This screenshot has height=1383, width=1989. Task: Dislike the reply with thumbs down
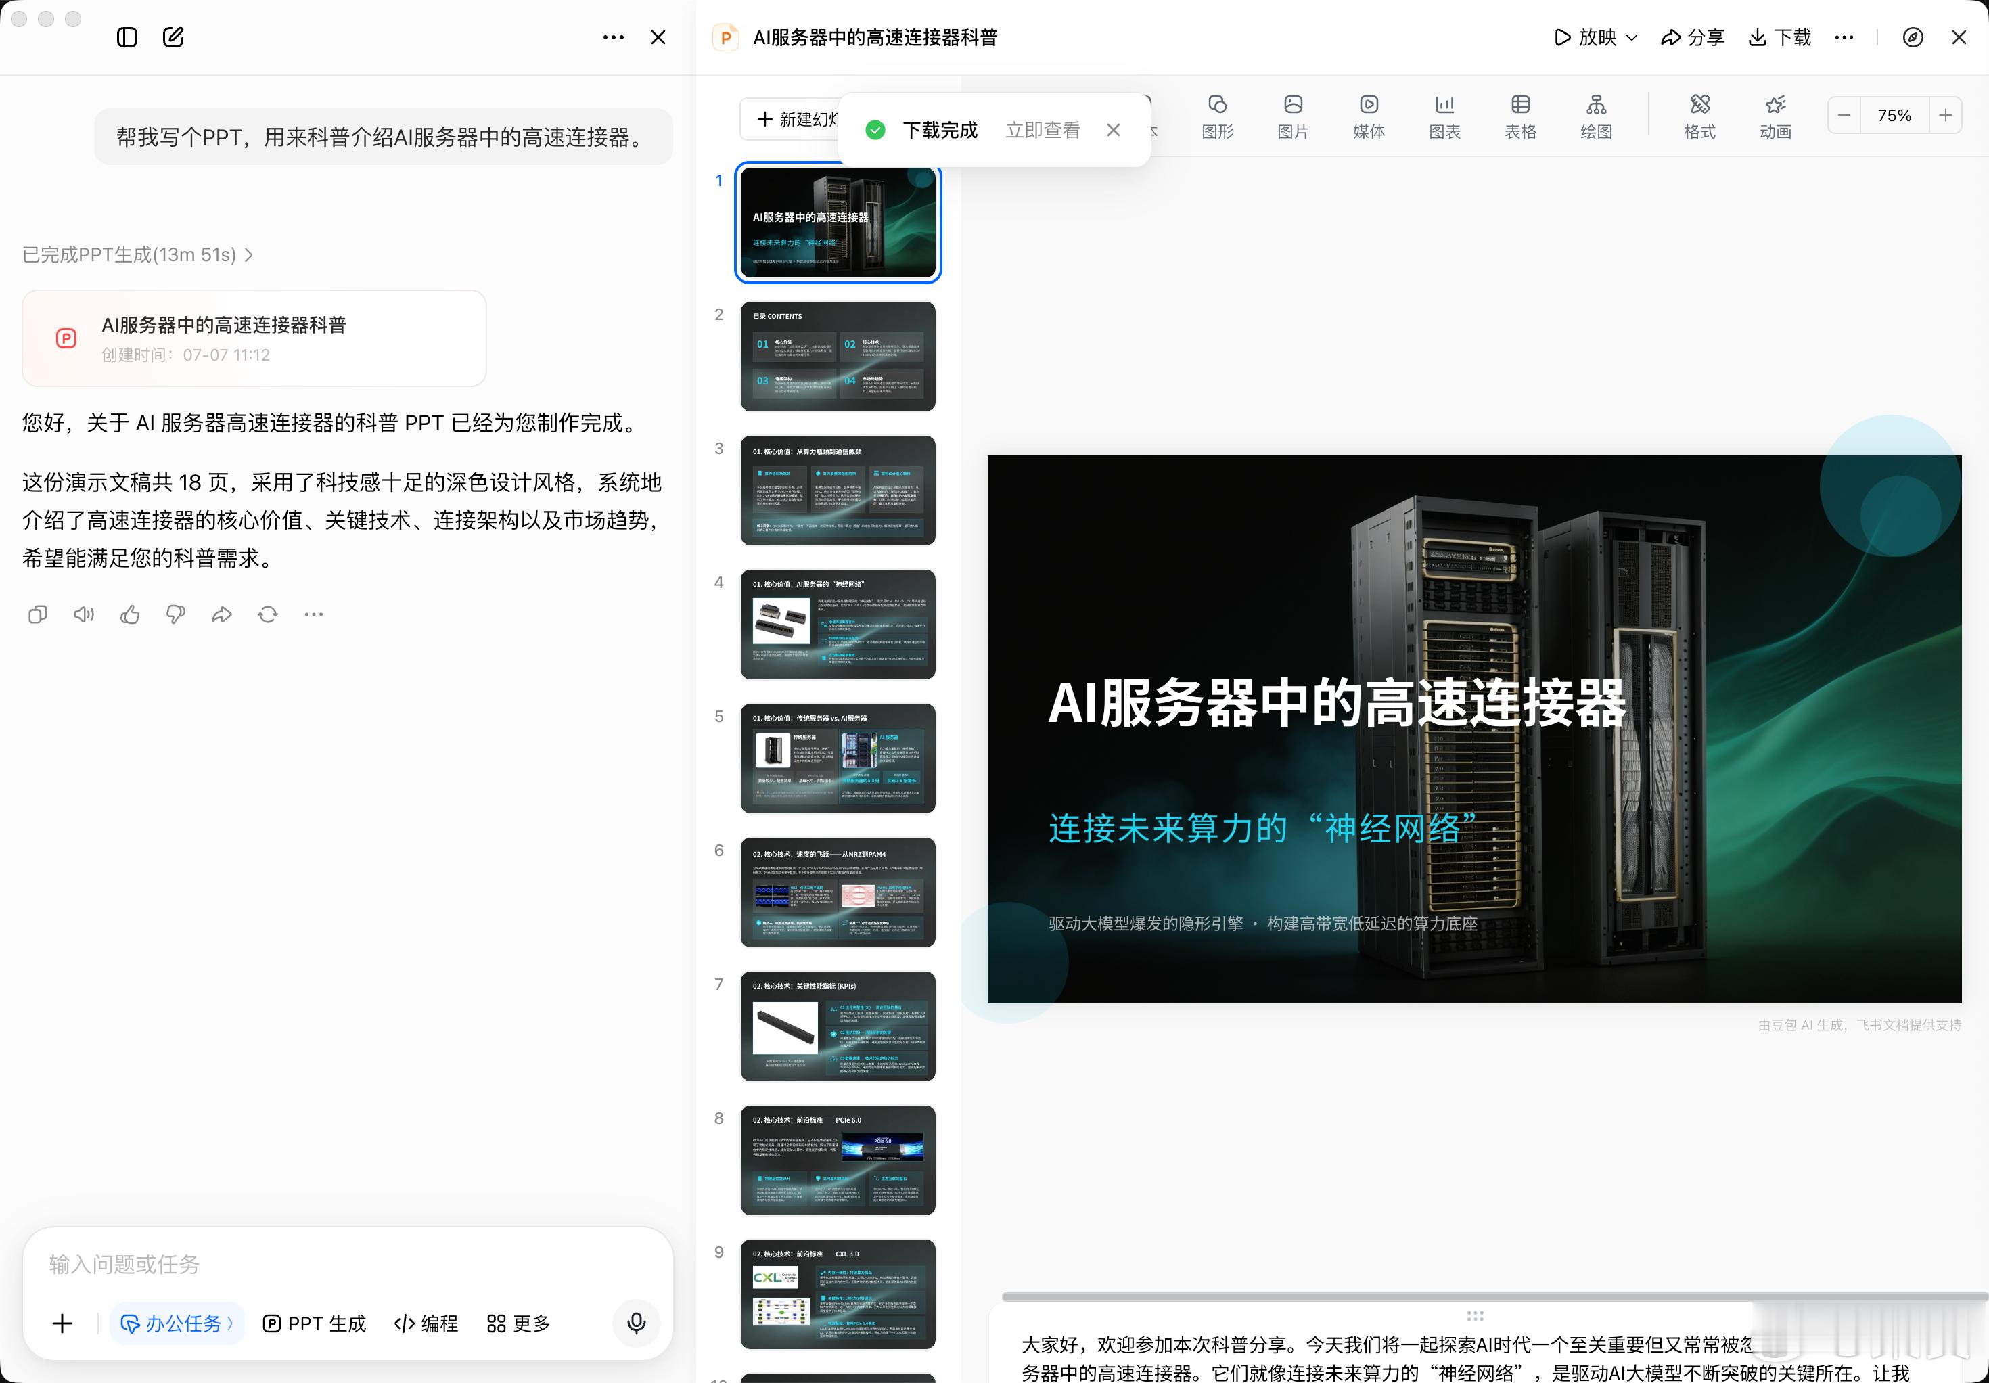(176, 614)
